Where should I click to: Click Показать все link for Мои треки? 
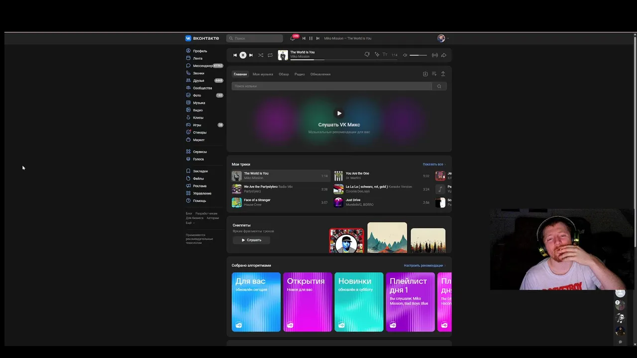(433, 164)
